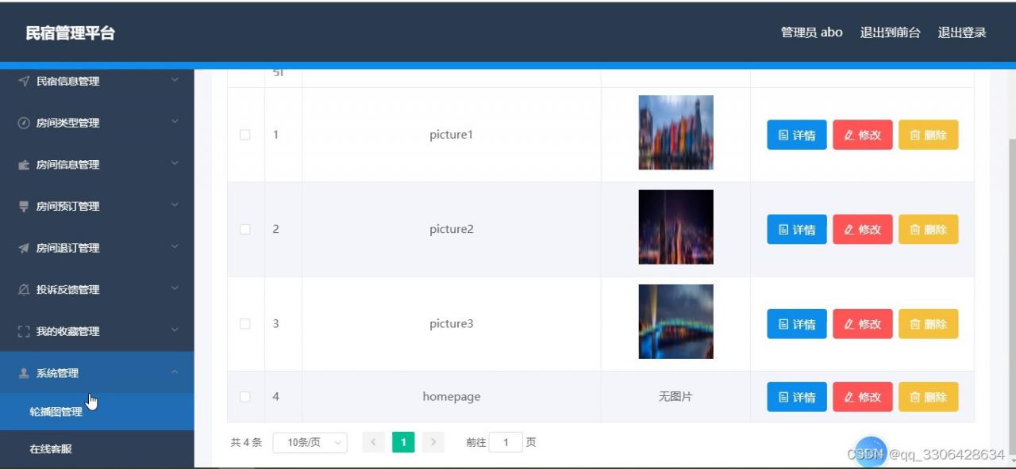
Task: Click the 系统管理 user icon
Action: 24,373
